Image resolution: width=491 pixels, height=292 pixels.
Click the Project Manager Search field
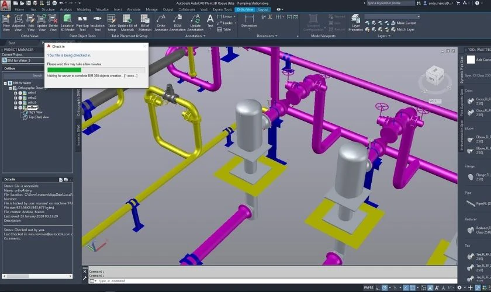(23, 75)
